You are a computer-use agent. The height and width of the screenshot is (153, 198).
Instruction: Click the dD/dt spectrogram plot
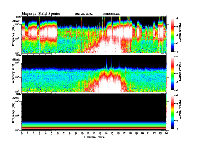coord(94,73)
